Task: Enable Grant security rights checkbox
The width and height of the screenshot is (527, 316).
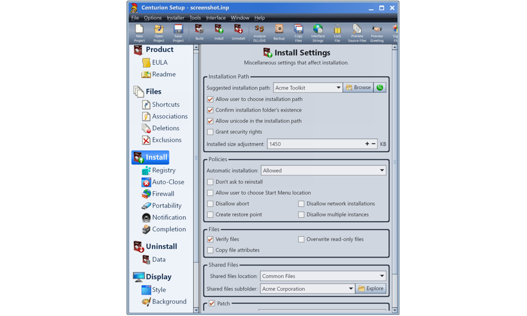Action: 210,132
